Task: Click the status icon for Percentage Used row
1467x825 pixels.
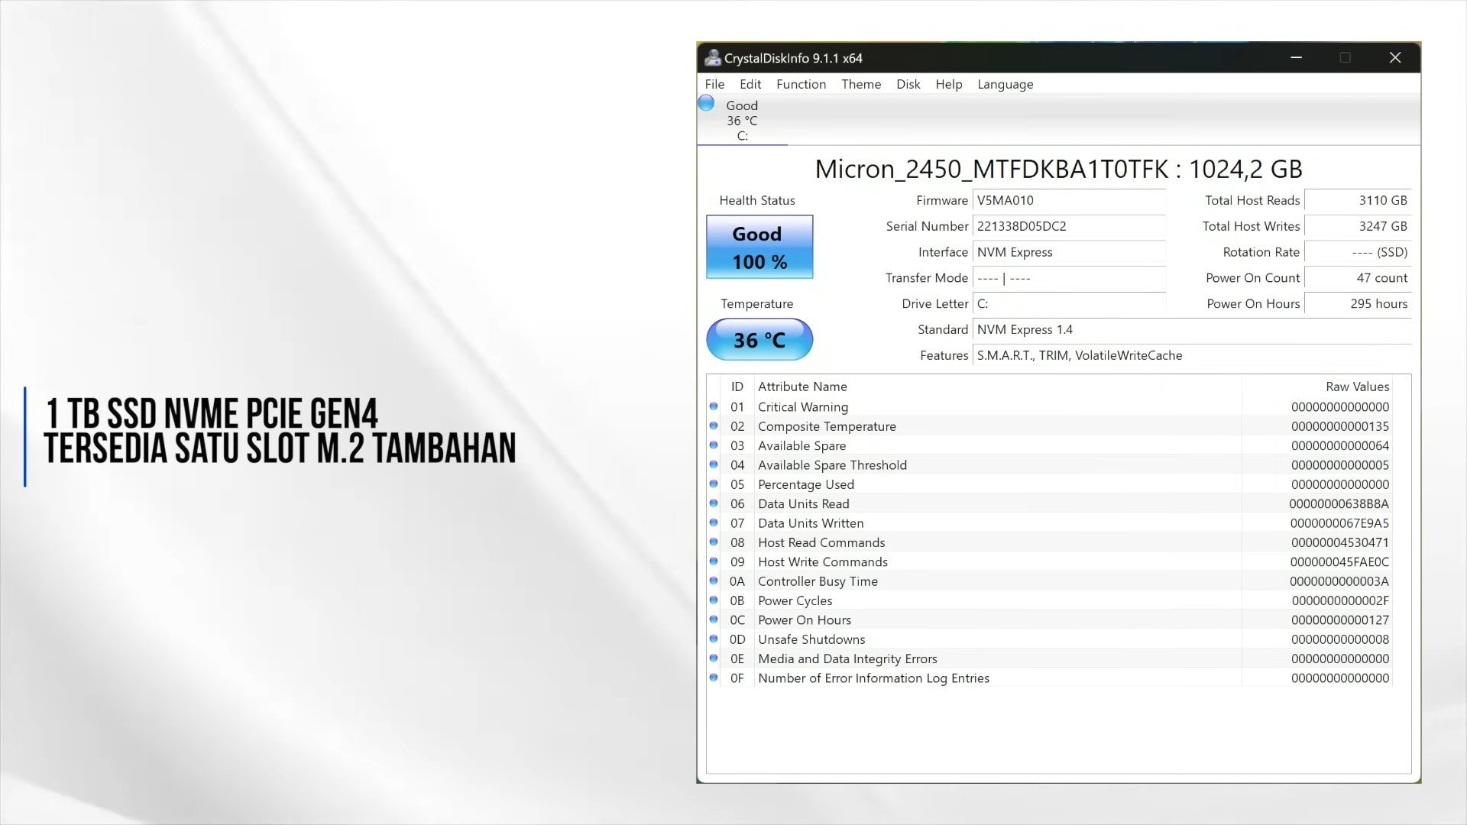Action: pyautogui.click(x=714, y=484)
